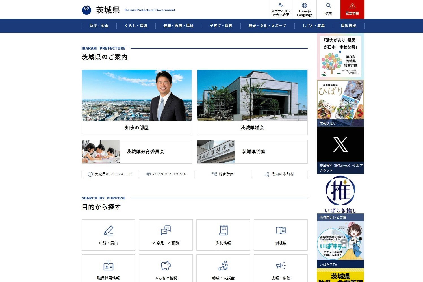Open the 茨城県教育委員会 students photo
Screen dimensions: 423x282
101,152
